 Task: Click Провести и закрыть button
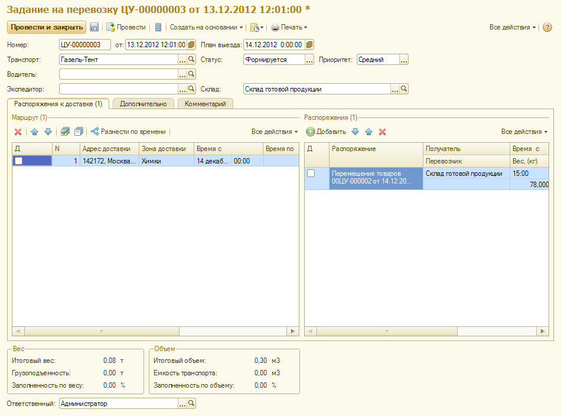(46, 27)
